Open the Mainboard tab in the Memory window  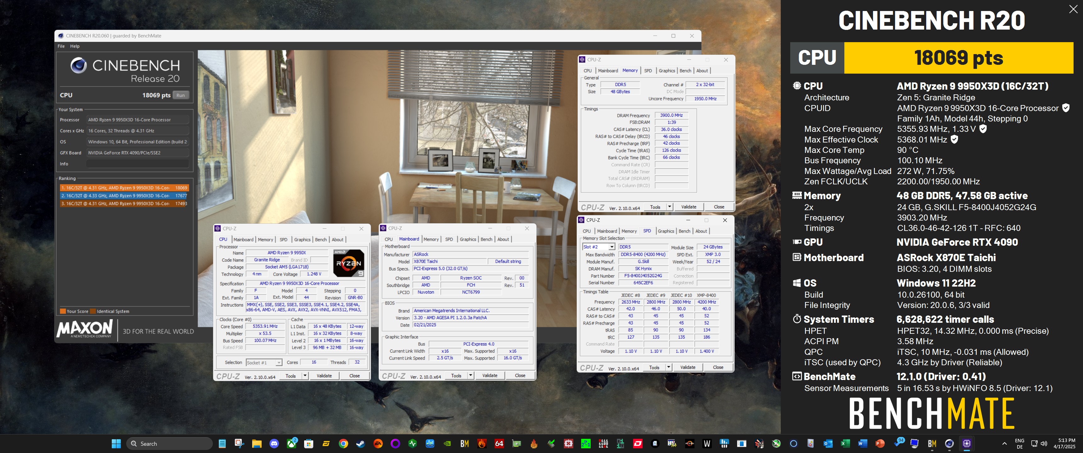coord(608,70)
